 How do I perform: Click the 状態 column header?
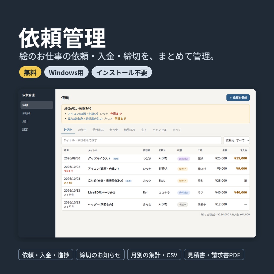(x=180, y=150)
